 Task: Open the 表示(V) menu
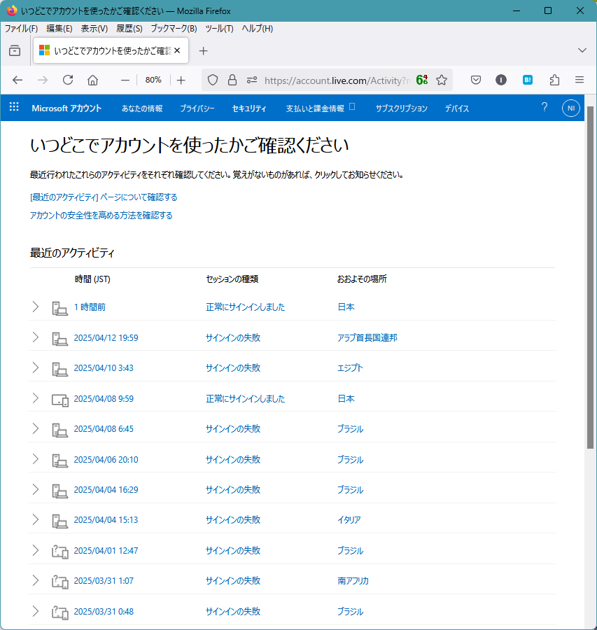tap(94, 29)
